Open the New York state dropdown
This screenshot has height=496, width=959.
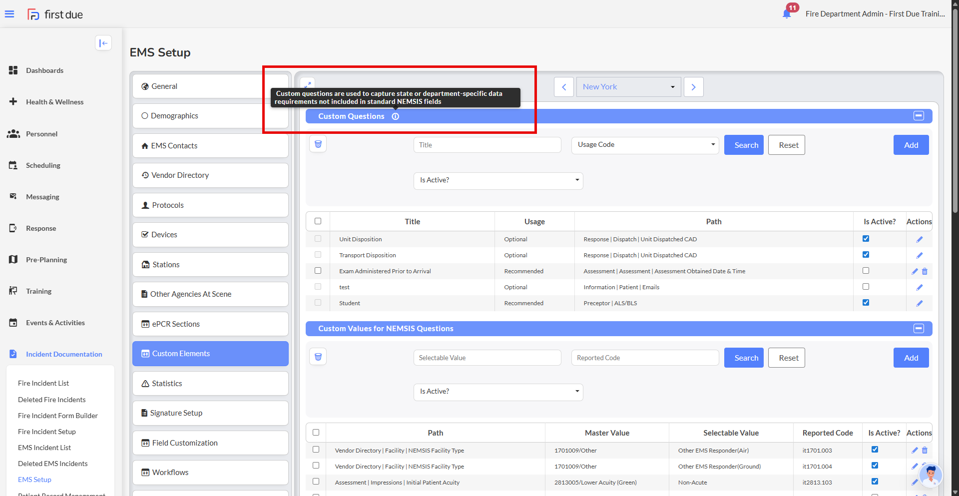(628, 87)
